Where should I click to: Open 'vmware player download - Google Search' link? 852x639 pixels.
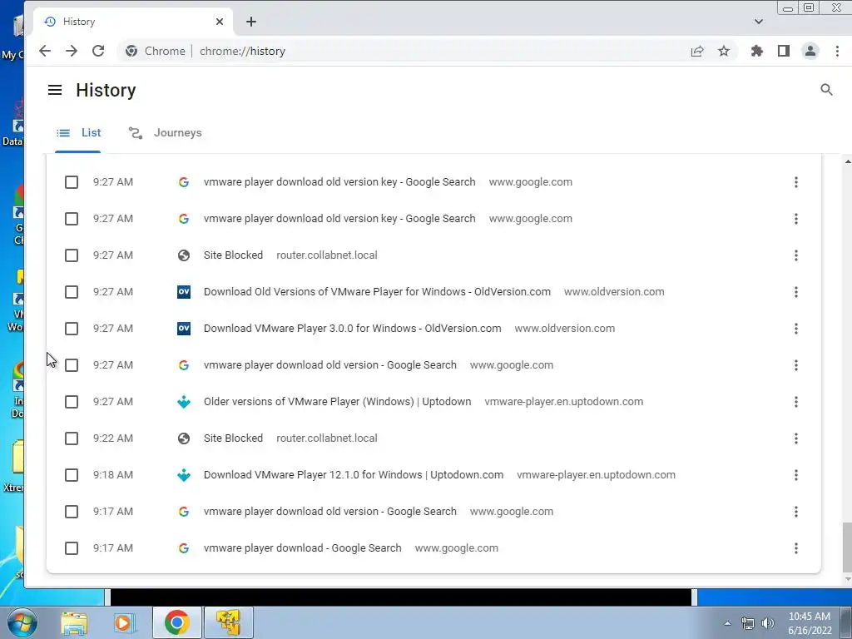coord(303,547)
